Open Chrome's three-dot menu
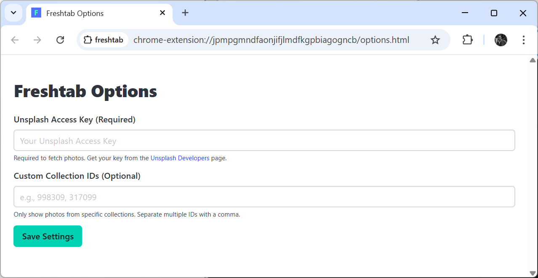 (x=523, y=40)
